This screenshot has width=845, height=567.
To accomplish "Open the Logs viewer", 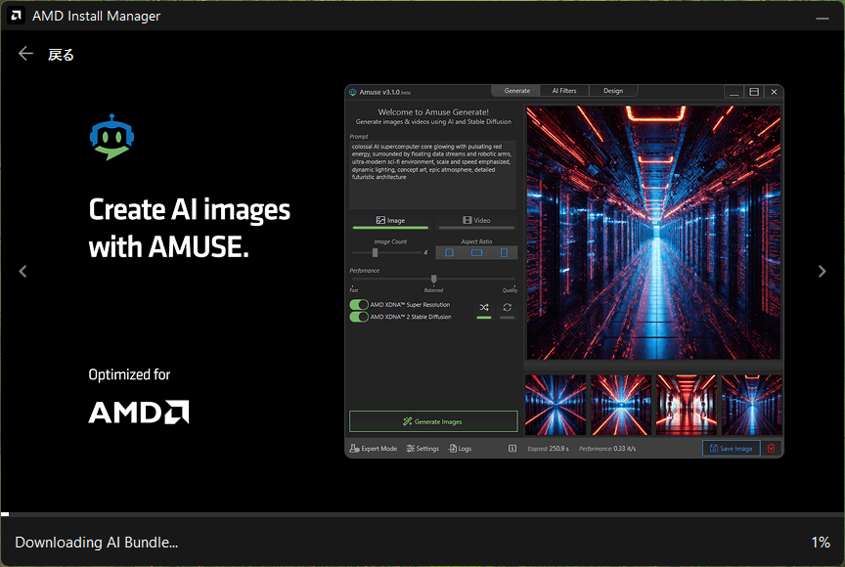I will point(460,449).
